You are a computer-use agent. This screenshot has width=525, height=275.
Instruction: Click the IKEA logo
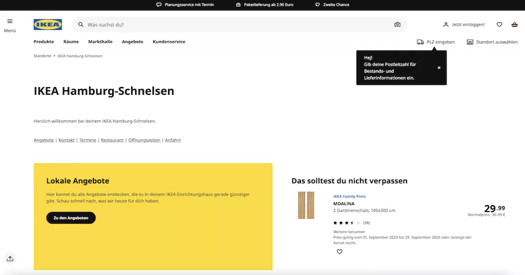(x=48, y=24)
